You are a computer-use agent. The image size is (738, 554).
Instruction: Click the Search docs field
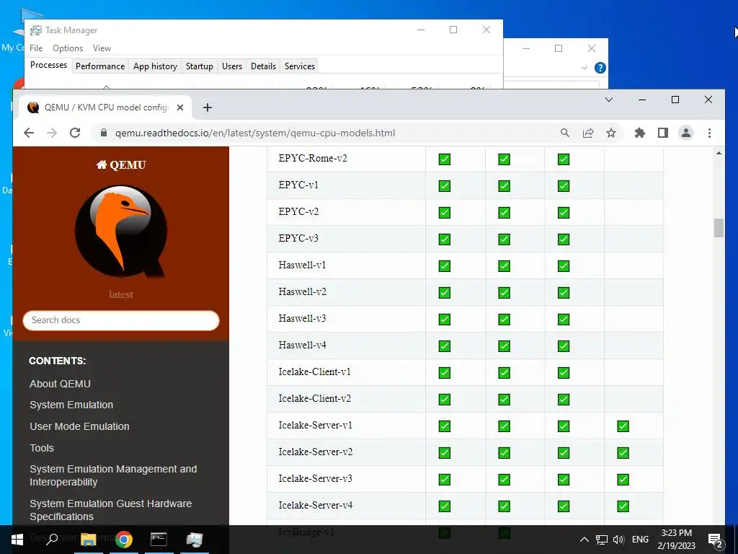click(121, 320)
